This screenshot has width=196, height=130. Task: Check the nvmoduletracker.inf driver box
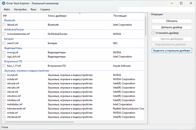4,34
